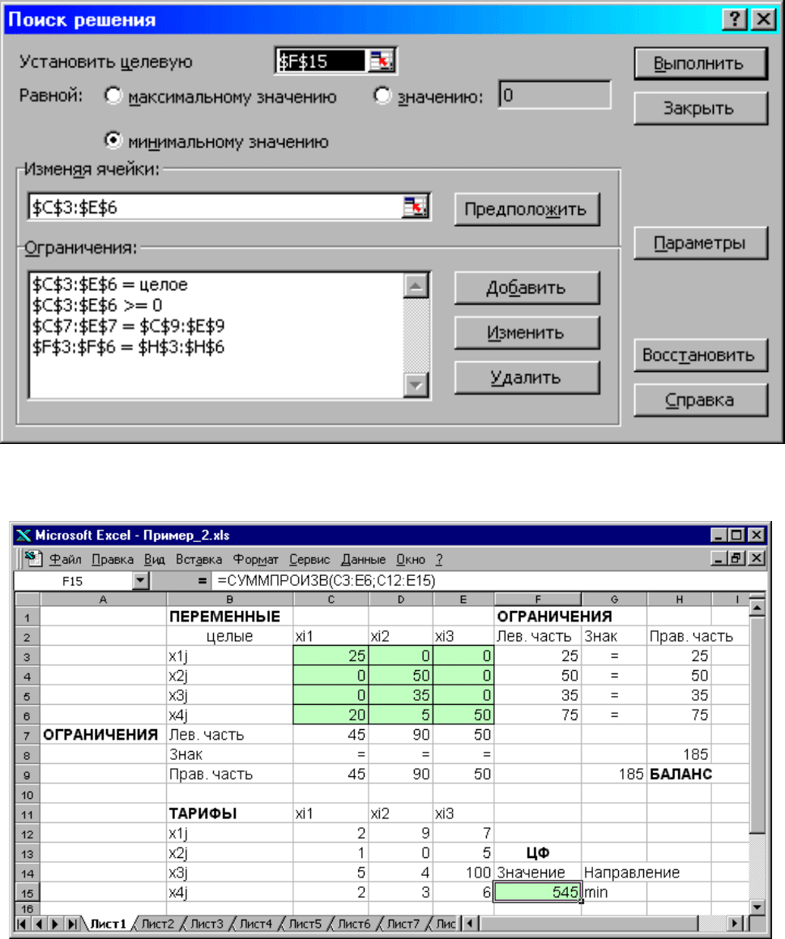Image resolution: width=785 pixels, height=939 pixels.
Task: Click the up arrow of the constraints list scrollbar
Action: [416, 286]
